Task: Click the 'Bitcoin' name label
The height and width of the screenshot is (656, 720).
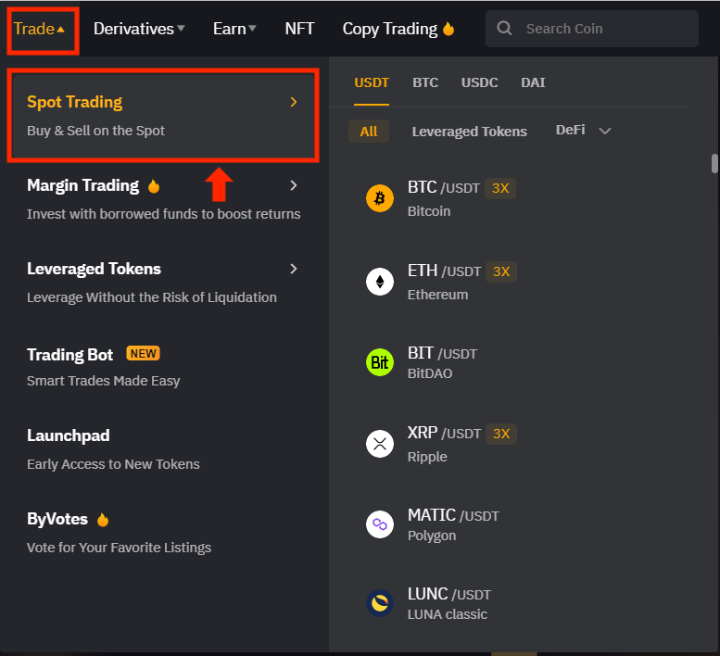Action: point(429,211)
